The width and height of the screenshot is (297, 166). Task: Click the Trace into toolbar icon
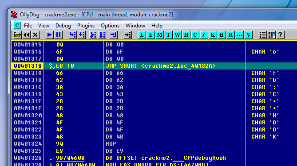tap(93, 35)
